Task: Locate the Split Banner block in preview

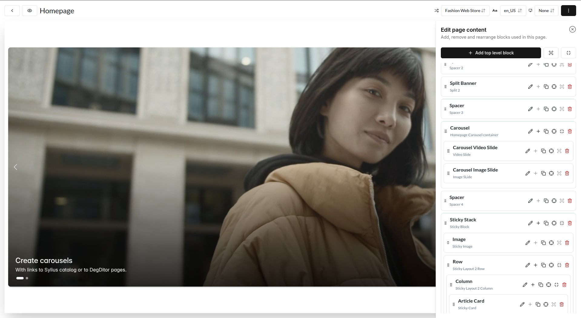Action: pyautogui.click(x=554, y=87)
